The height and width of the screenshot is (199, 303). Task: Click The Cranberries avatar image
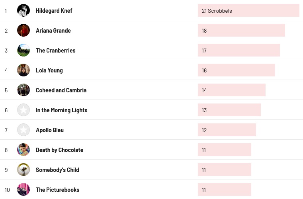tap(23, 50)
